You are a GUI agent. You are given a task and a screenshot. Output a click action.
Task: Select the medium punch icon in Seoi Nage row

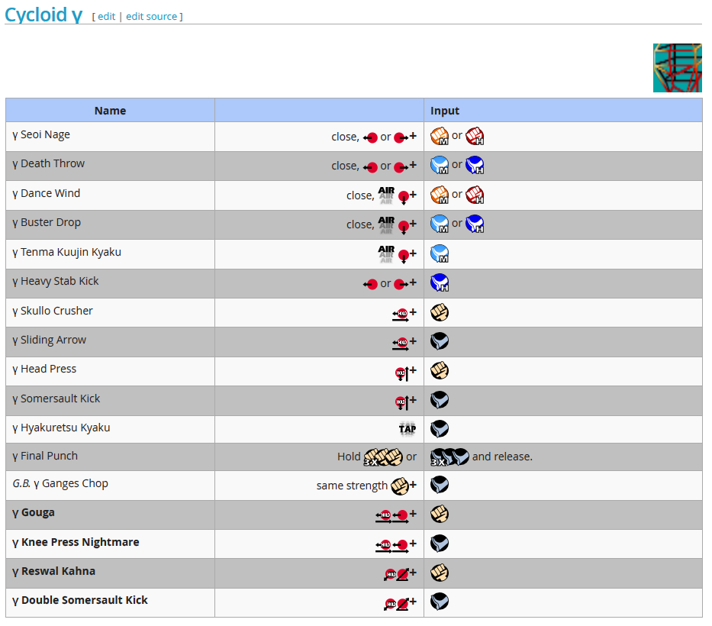[440, 136]
